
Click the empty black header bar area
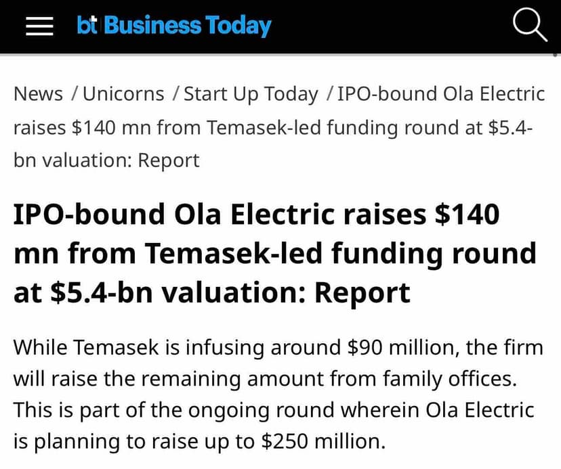point(393,26)
